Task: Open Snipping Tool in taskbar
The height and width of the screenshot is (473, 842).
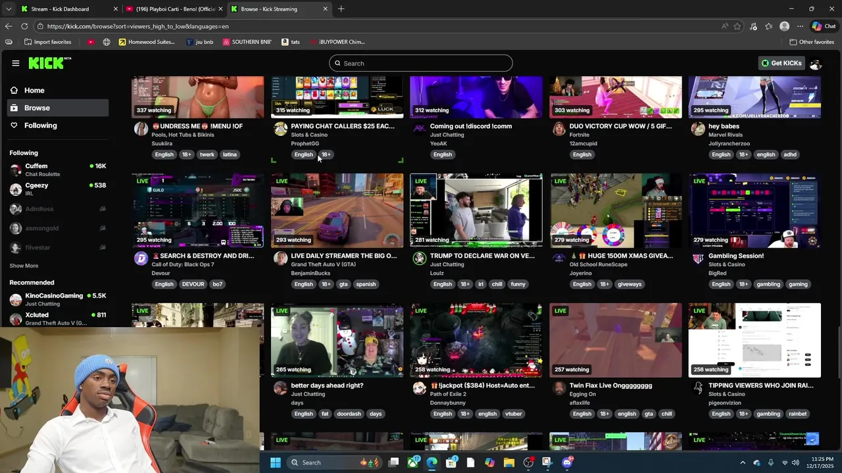Action: [x=547, y=462]
